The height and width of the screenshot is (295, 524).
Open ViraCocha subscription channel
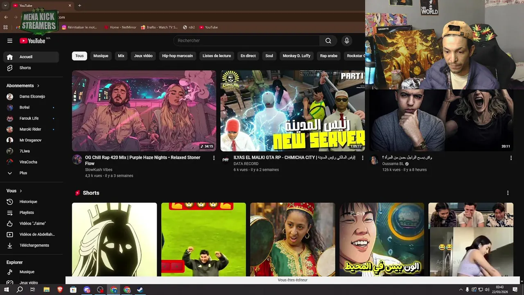click(x=31, y=162)
